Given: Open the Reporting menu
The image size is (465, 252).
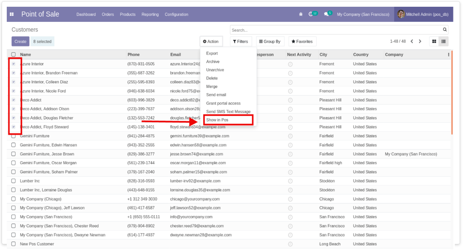Looking at the screenshot, I should 150,15.
